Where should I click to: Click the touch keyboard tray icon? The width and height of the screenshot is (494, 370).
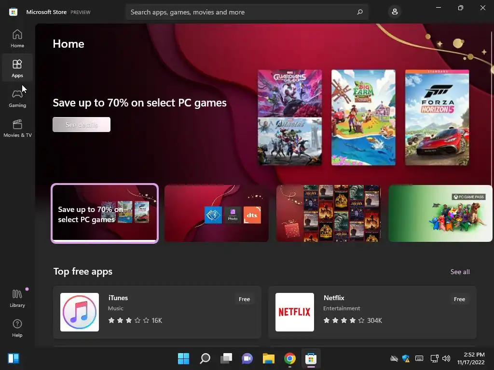pyautogui.click(x=419, y=358)
